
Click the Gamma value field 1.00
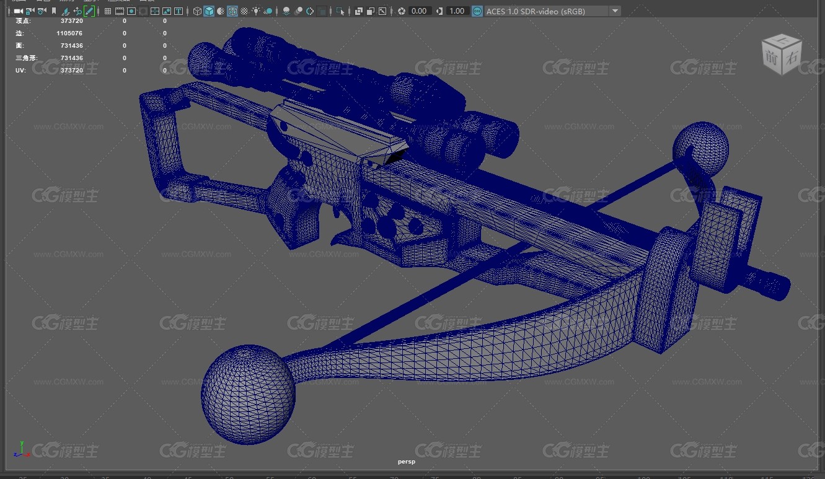tap(457, 11)
